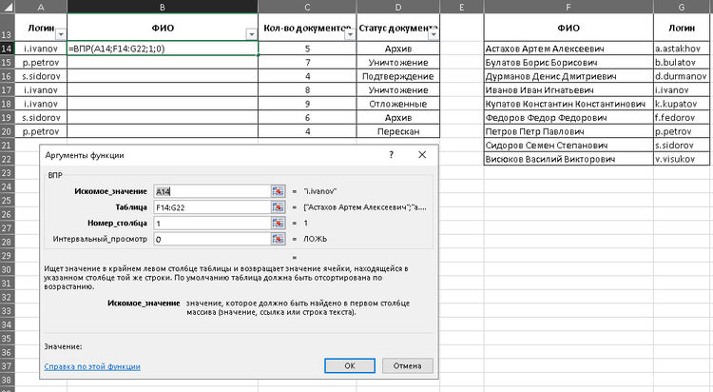Click cell v.visukov in column G
The height and width of the screenshot is (392, 713).
[682, 159]
